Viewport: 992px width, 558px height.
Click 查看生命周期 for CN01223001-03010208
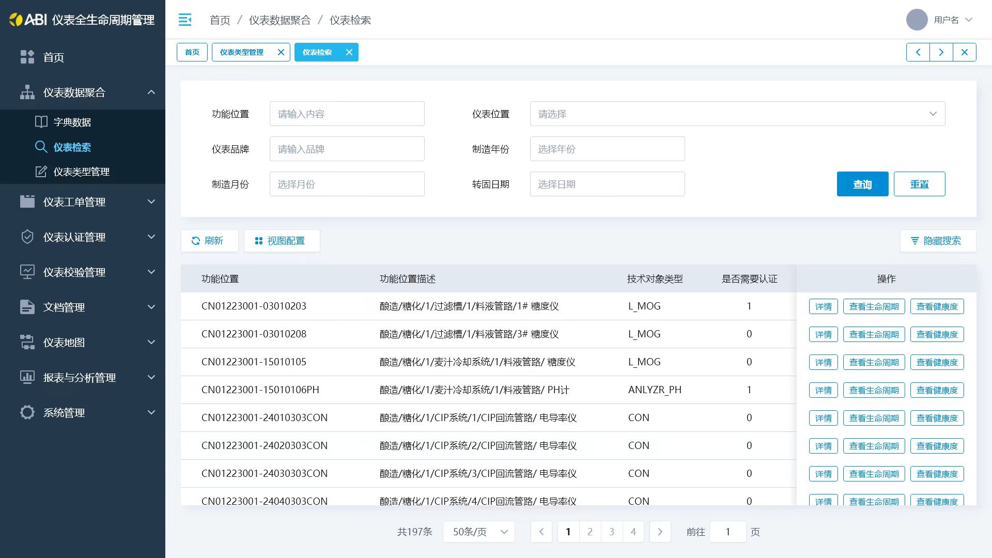(x=874, y=334)
